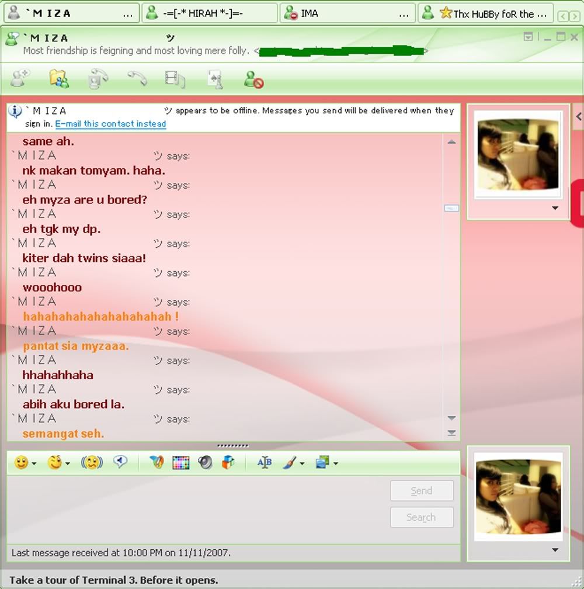Click the color grid icon in chat toolbar
The height and width of the screenshot is (589, 584).
click(x=180, y=463)
